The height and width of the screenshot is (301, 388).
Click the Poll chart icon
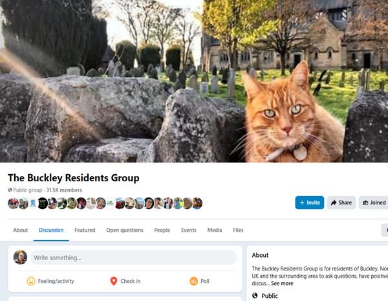pos(193,281)
